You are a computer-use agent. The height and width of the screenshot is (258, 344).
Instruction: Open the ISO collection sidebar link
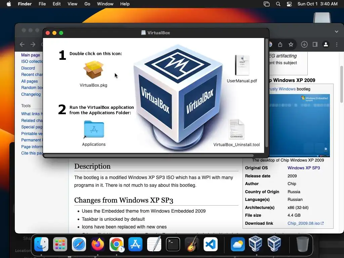(x=32, y=61)
